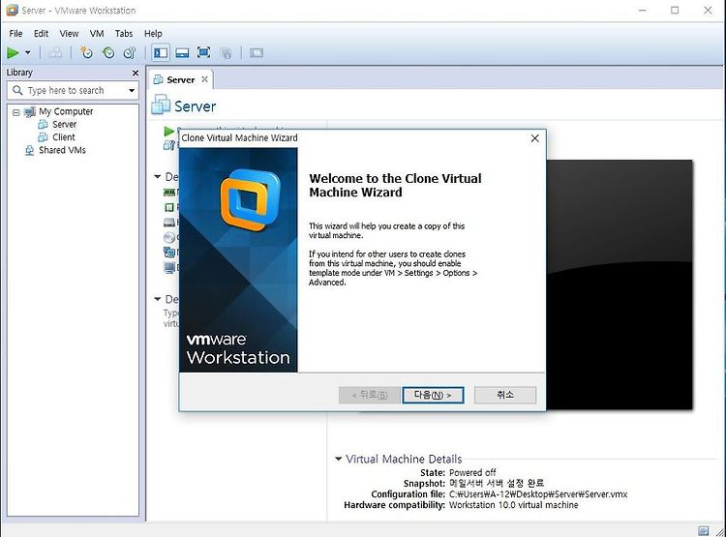Switch to the Server tab
The height and width of the screenshot is (537, 726).
(180, 79)
